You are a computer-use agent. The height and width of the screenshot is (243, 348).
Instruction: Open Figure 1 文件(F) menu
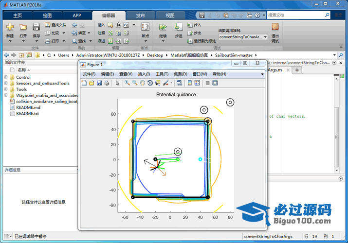click(x=89, y=74)
